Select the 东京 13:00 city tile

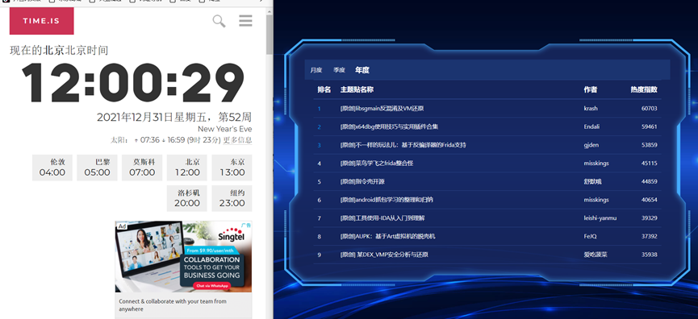tap(232, 168)
